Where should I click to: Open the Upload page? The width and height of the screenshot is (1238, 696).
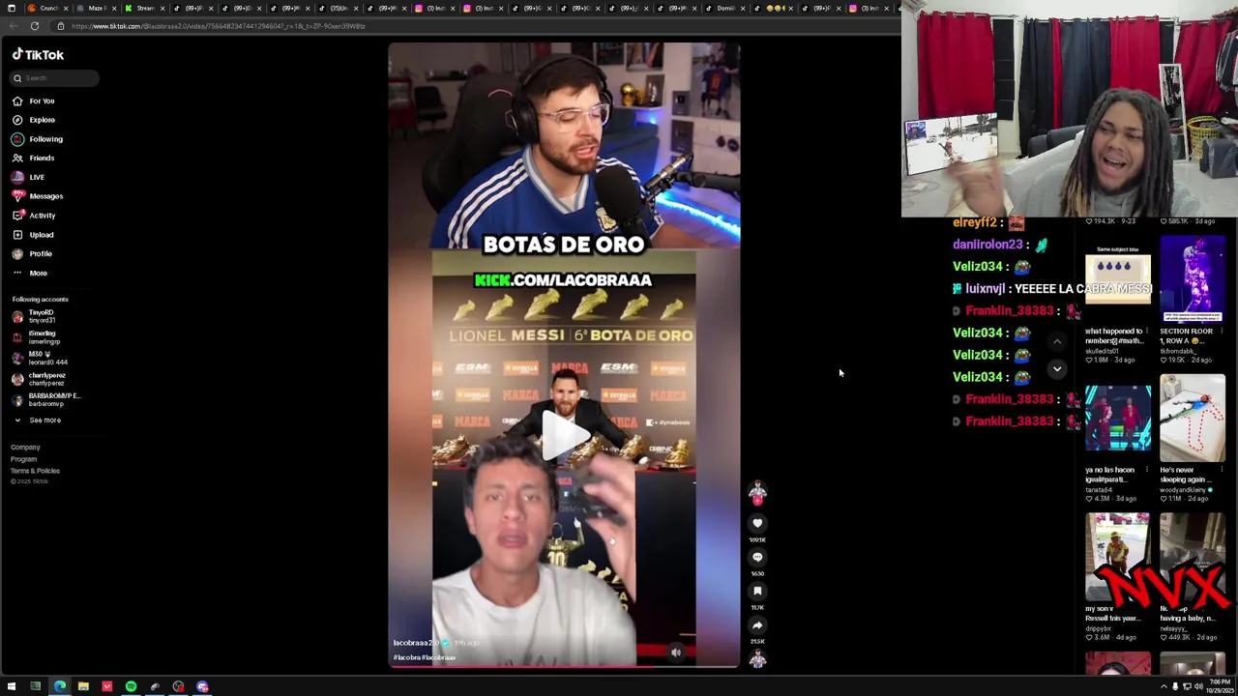click(x=33, y=235)
